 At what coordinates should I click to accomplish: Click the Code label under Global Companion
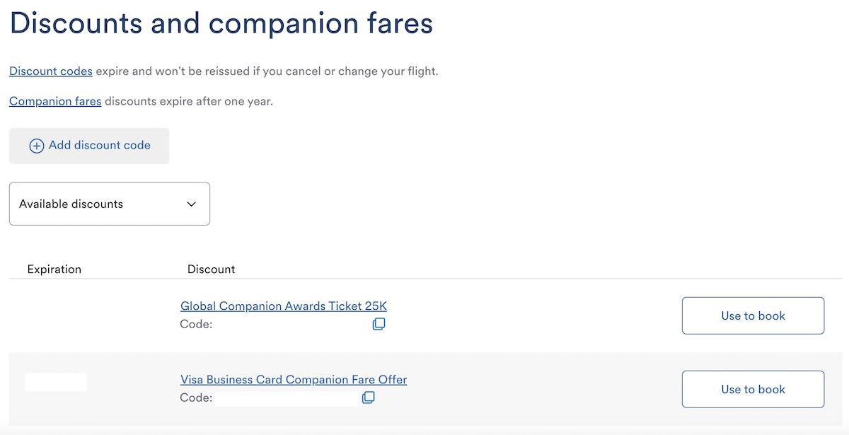(x=196, y=325)
